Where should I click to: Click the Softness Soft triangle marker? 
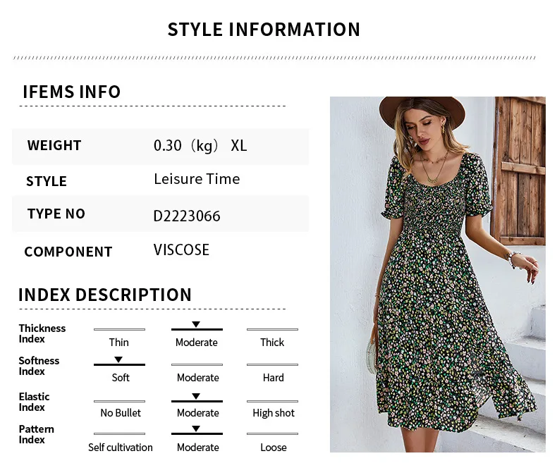pyautogui.click(x=118, y=359)
